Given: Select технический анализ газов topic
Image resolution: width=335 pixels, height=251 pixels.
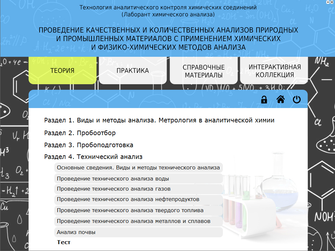Looking at the screenshot, I should (x=113, y=189).
